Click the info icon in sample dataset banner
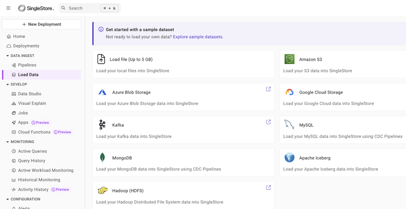Viewport: 406px width, 209px height. click(x=101, y=29)
